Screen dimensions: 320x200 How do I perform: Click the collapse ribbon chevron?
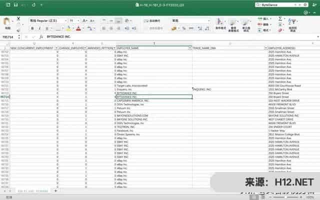314,12
